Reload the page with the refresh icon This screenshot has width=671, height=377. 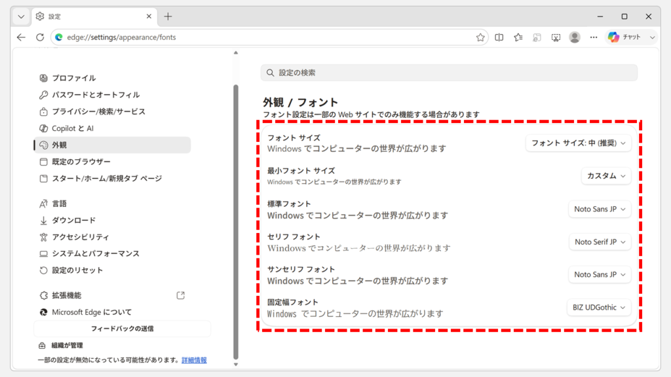[40, 37]
